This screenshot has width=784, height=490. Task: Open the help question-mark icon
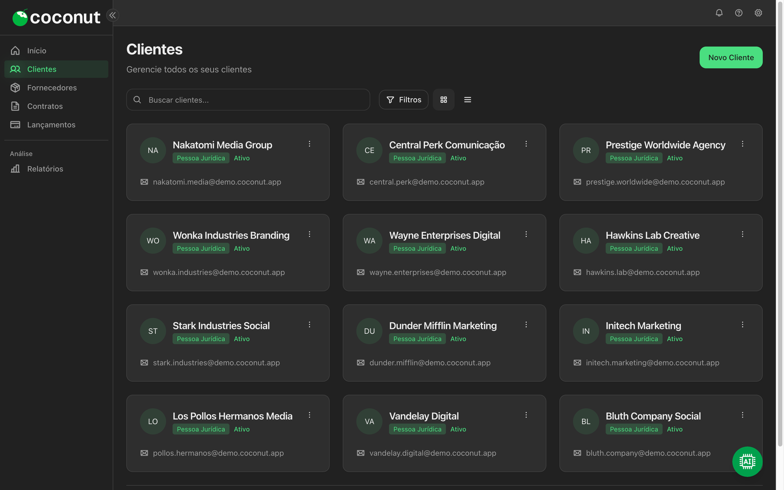click(x=738, y=13)
